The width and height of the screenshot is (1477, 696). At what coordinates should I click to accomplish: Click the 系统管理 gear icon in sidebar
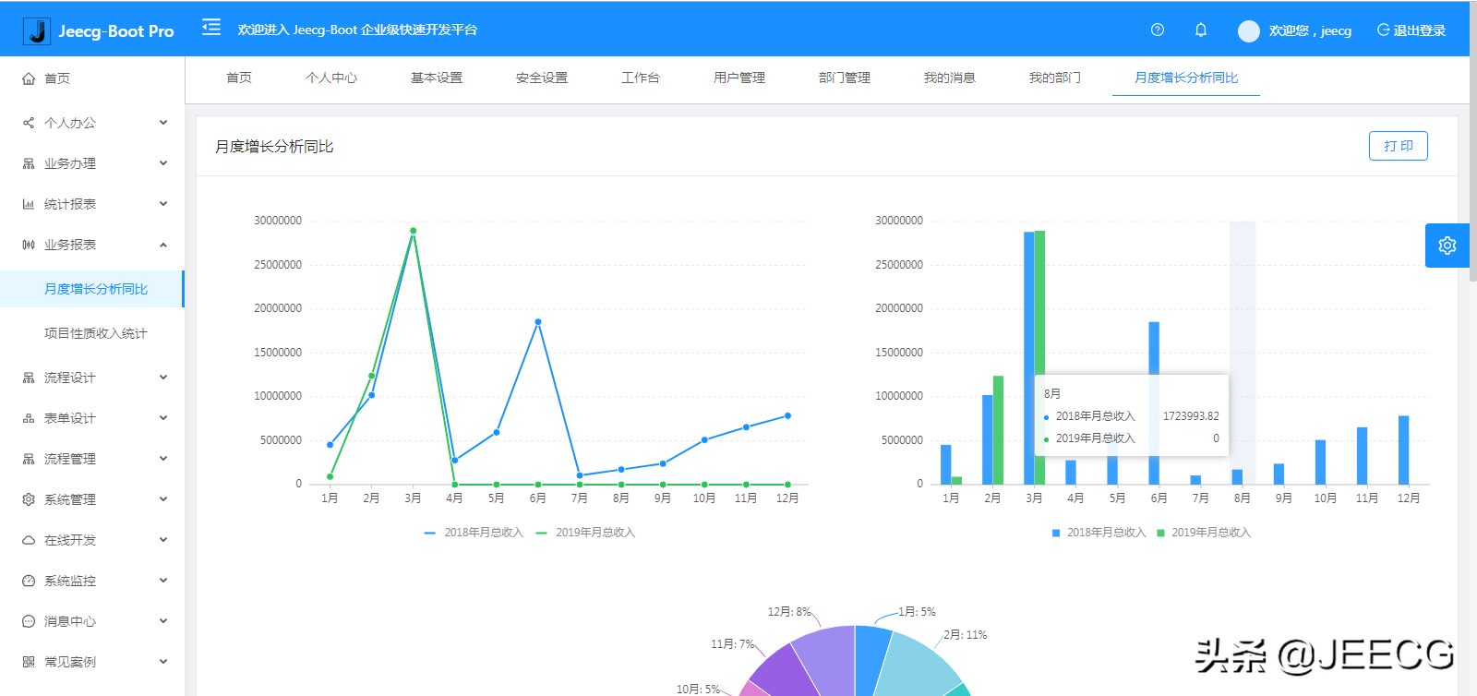click(x=29, y=499)
